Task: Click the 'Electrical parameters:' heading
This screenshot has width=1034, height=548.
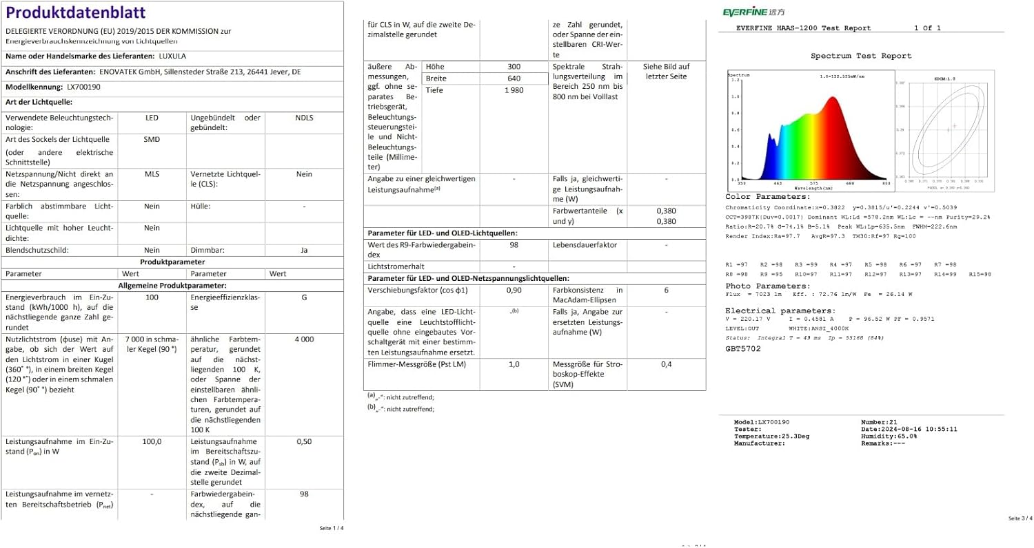Action: [780, 311]
